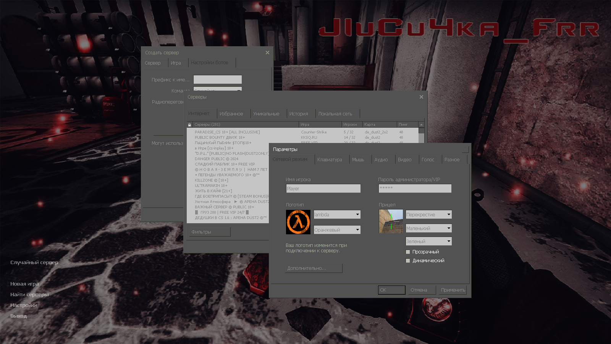
Task: Open the Оранжевый color dropdown
Action: click(x=357, y=230)
